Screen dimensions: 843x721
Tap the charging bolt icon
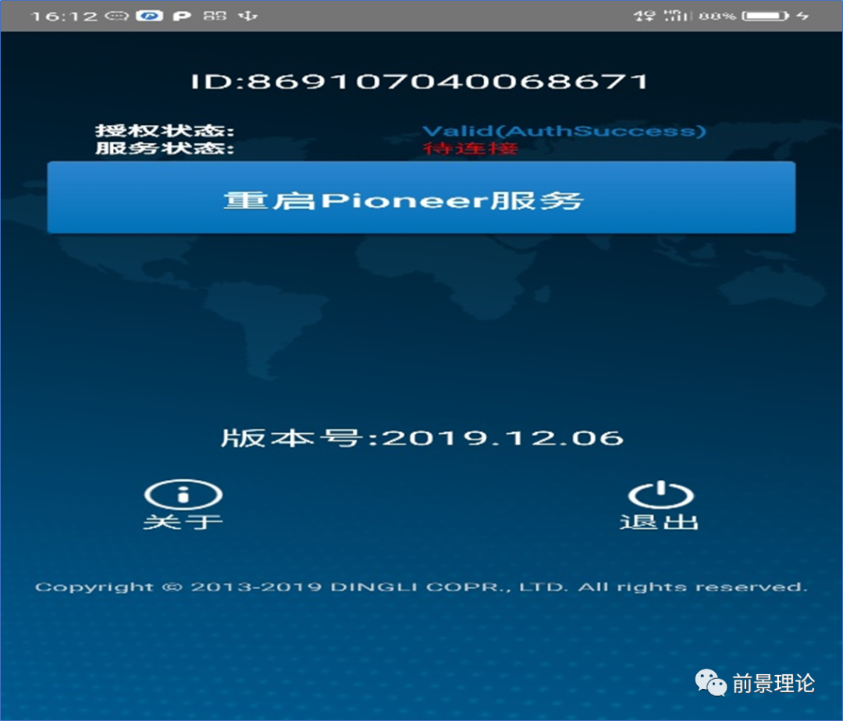[802, 16]
